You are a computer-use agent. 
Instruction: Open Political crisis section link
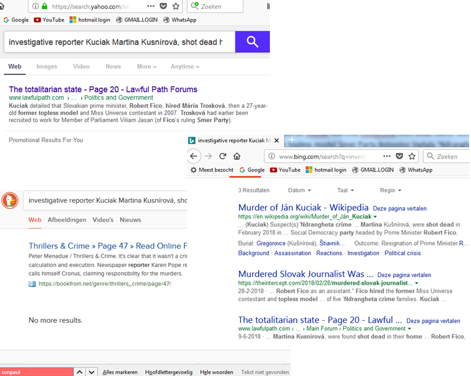coord(402,253)
